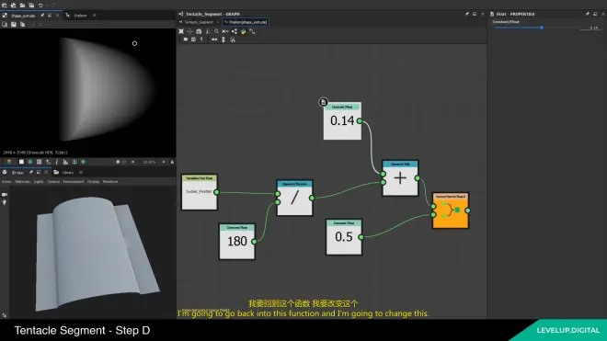
Task: Open the Materials menu in 3D view
Action: pos(22,182)
